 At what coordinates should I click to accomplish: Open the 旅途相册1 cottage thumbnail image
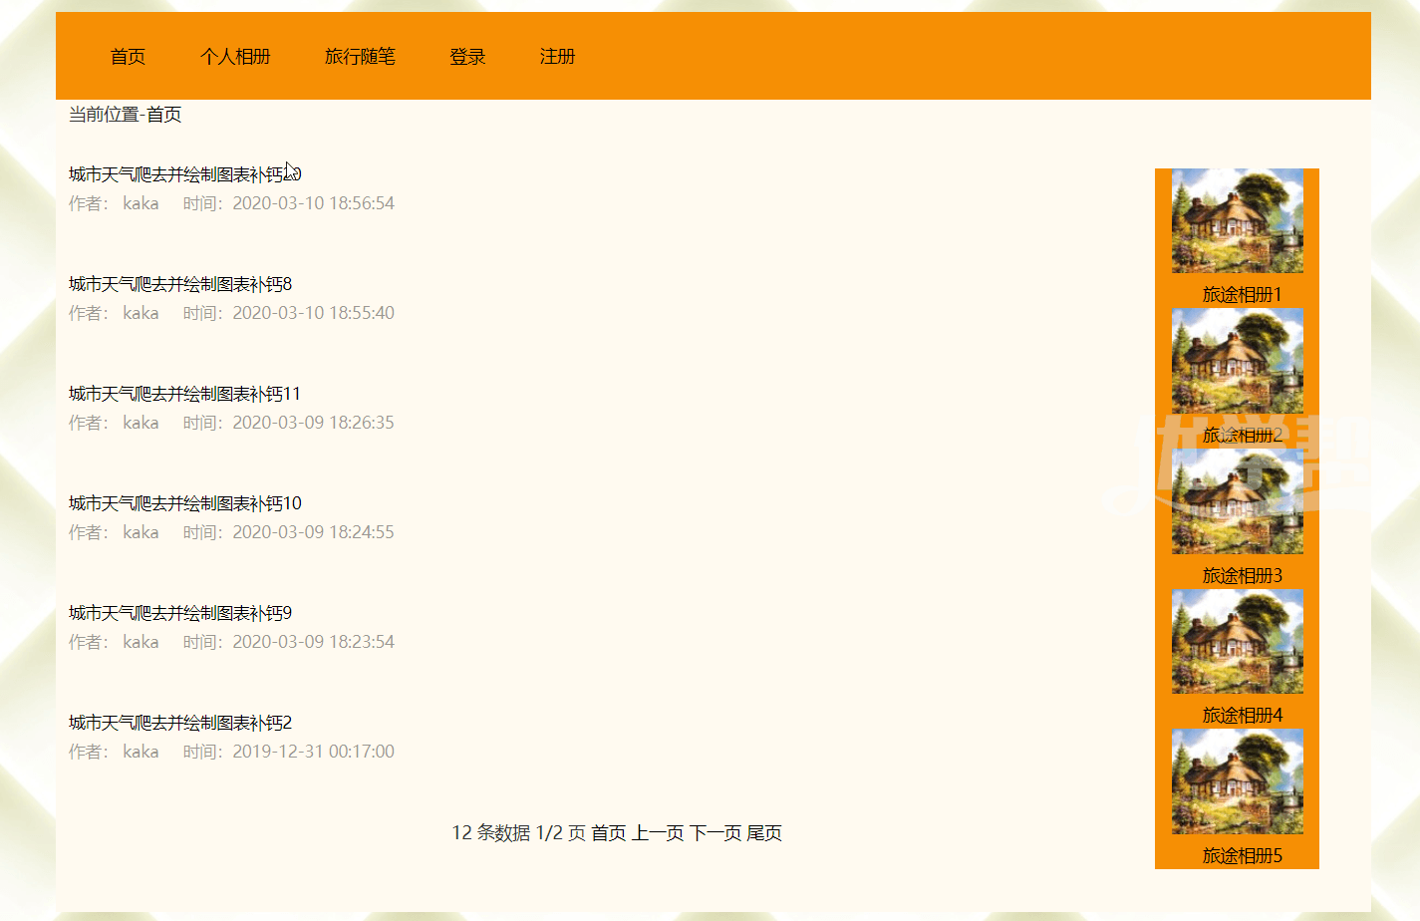[1237, 221]
